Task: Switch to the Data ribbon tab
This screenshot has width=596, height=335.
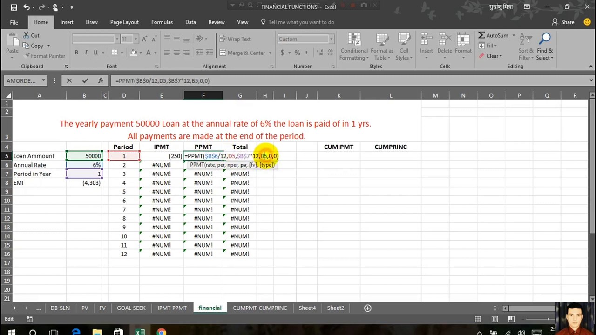Action: click(190, 22)
